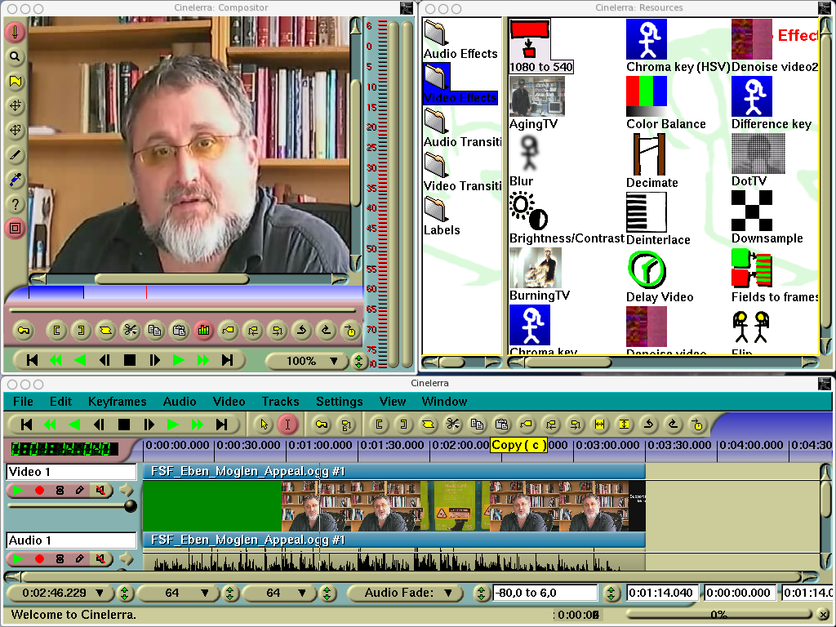Image resolution: width=836 pixels, height=627 pixels.
Task: Click the stepper beside 0:02:46.229 zoom
Action: (x=124, y=594)
